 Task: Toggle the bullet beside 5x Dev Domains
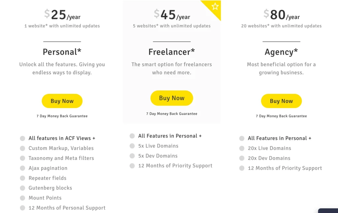click(x=132, y=156)
